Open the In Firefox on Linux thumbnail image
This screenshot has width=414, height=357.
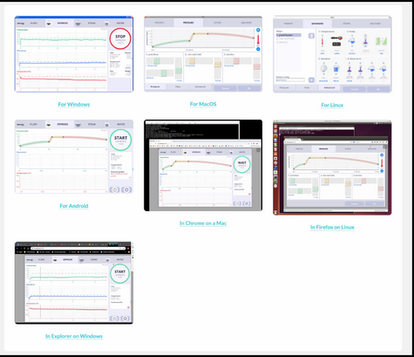pos(332,168)
